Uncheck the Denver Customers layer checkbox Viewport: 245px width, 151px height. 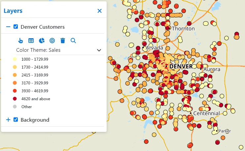(x=16, y=27)
